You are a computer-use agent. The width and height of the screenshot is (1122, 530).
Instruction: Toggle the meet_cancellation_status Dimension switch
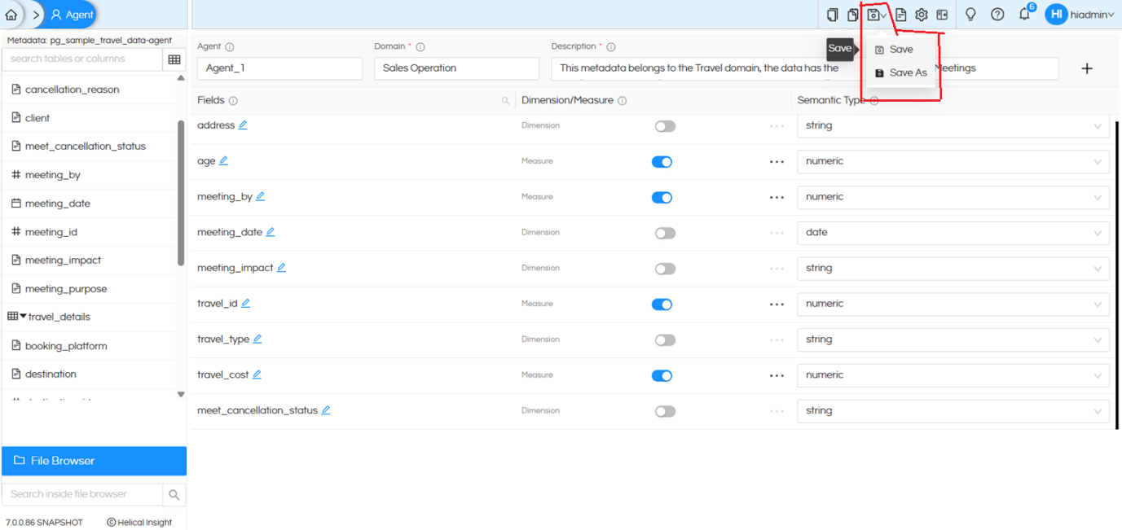[x=665, y=412]
